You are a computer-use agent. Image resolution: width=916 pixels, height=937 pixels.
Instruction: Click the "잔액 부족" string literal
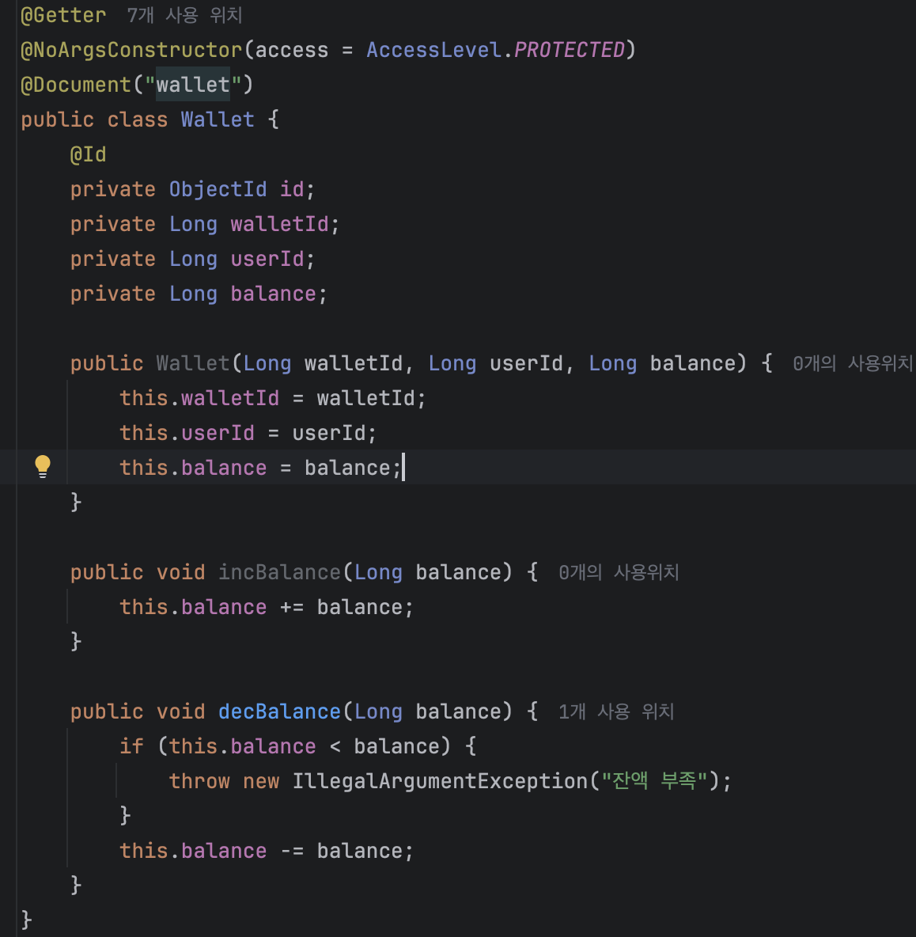pyautogui.click(x=654, y=781)
